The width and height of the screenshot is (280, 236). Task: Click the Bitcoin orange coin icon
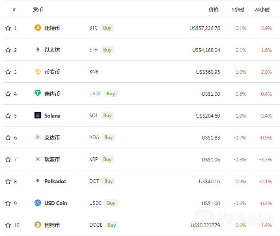pos(38,28)
